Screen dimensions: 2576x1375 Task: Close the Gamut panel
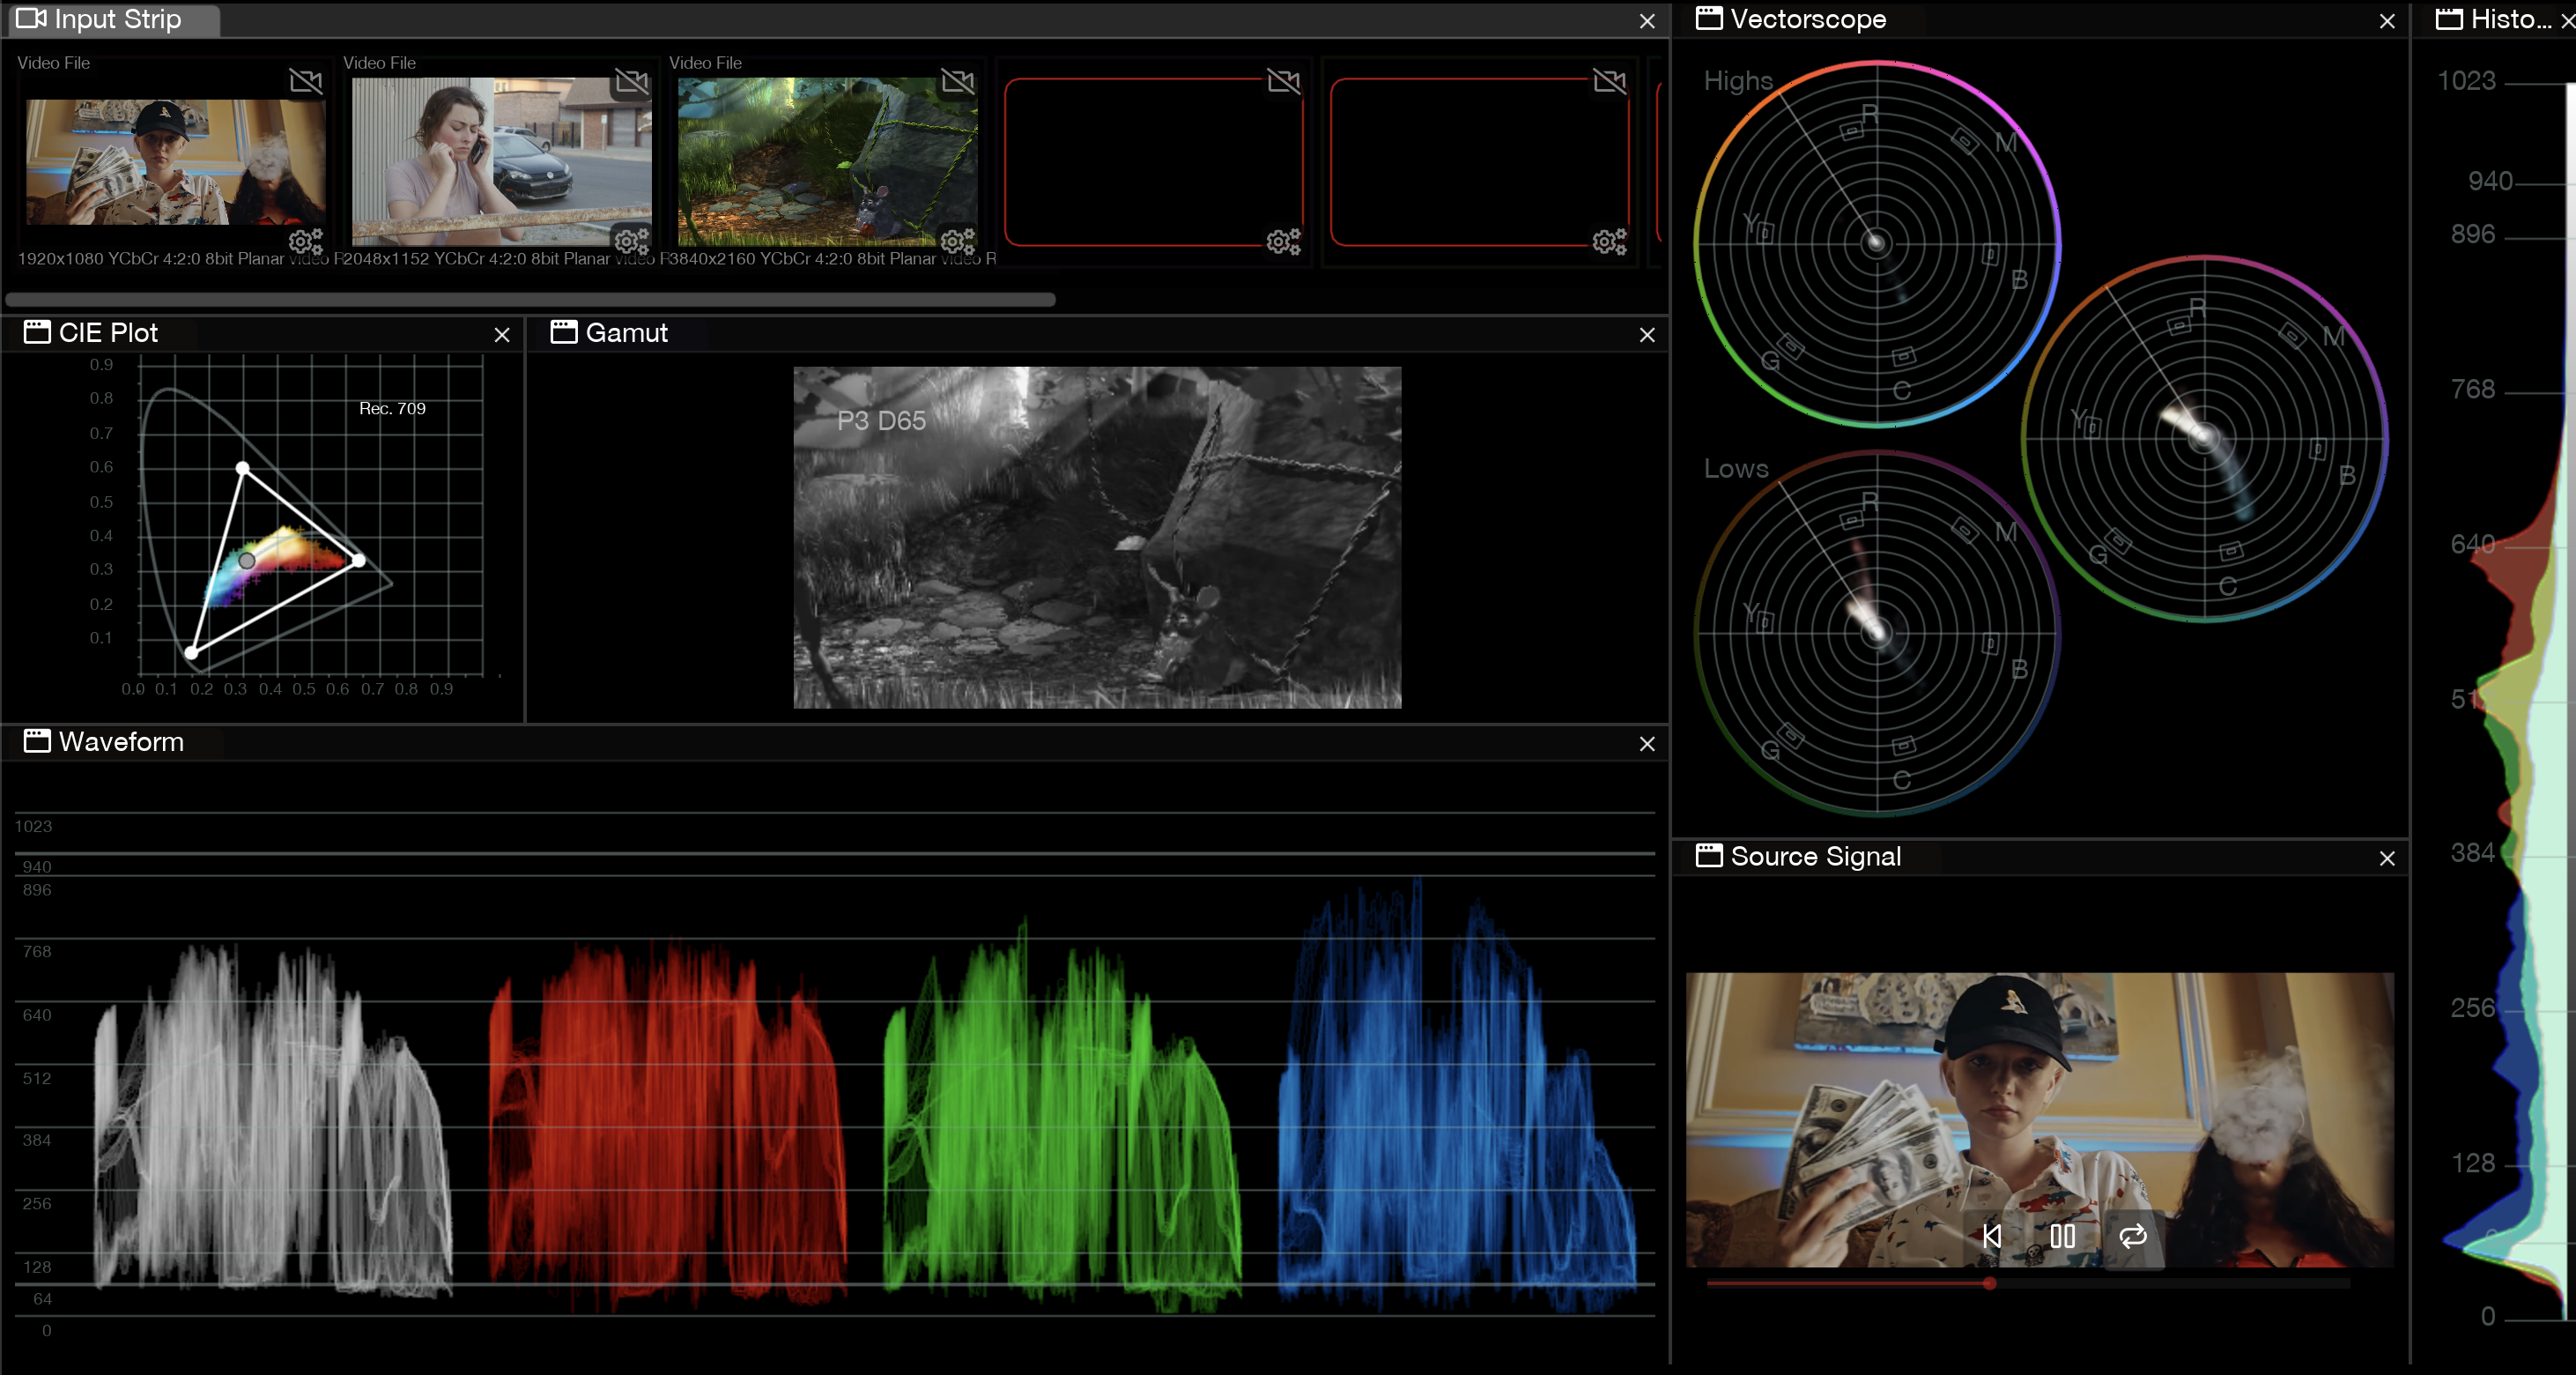1647,335
